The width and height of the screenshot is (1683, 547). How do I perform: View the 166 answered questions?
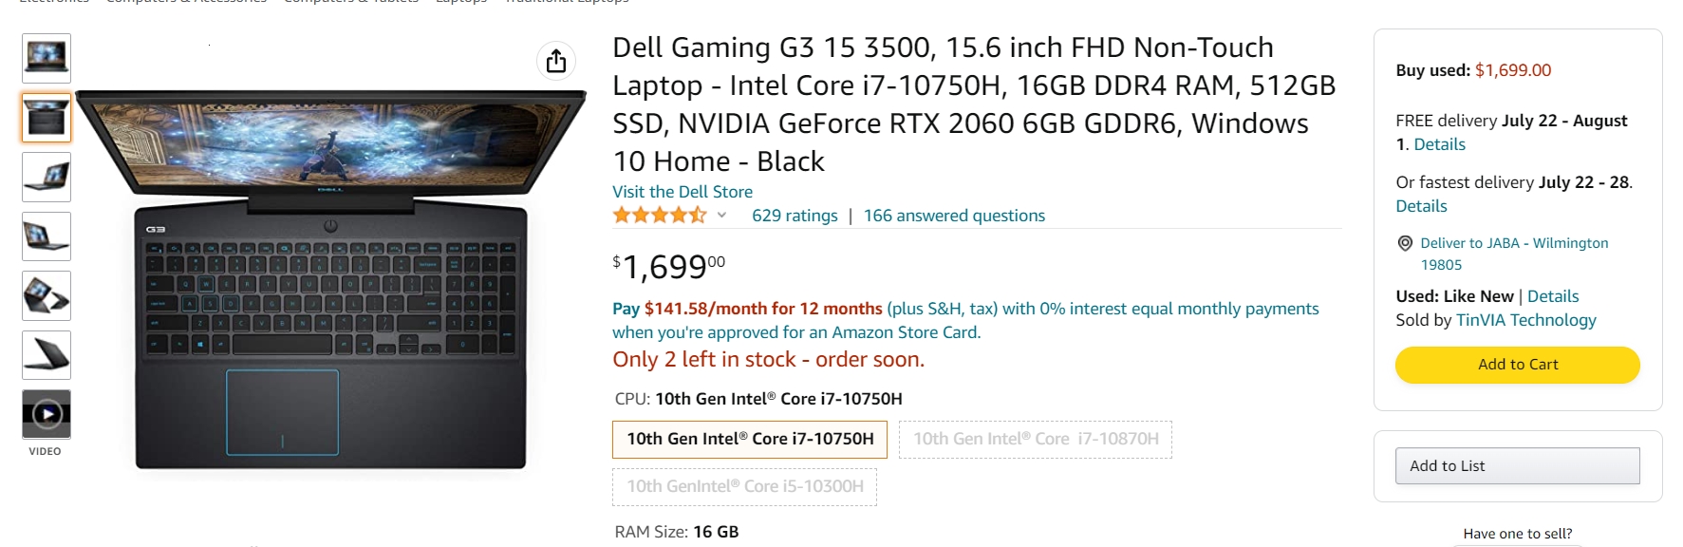click(x=954, y=216)
